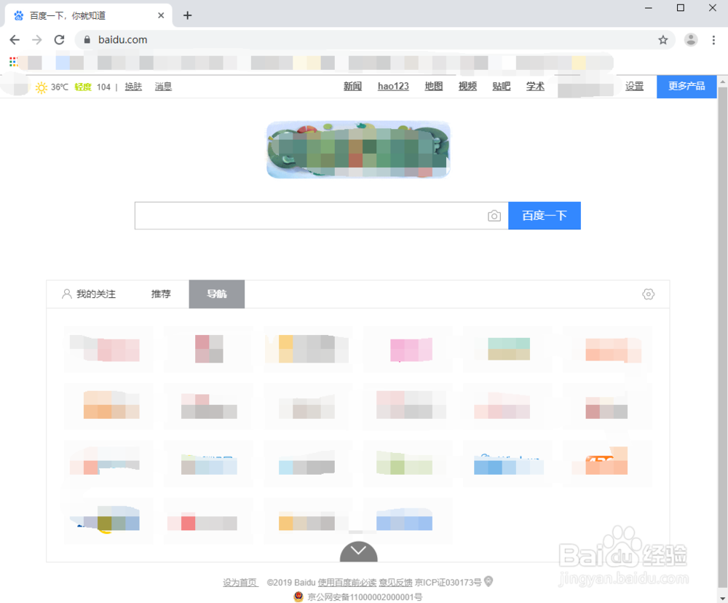Open Chrome's three-dot menu
This screenshot has height=603, width=728.
713,40
